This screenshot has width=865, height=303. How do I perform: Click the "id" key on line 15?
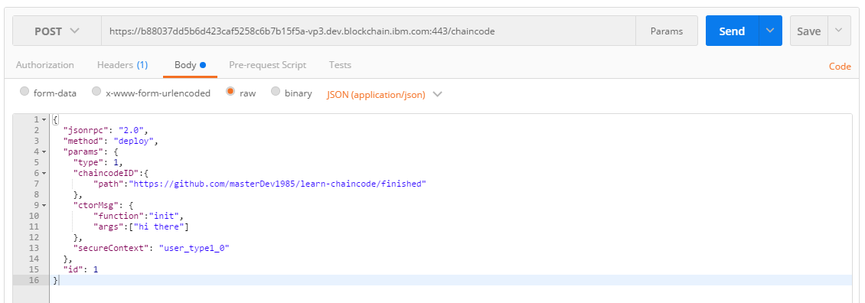point(73,270)
